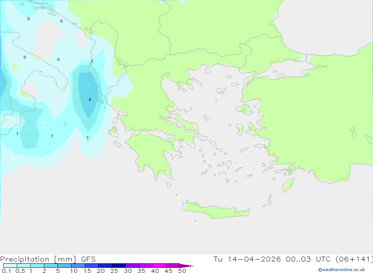Click legend label '10'
Viewport: 373px width, 273px height.
[x=74, y=271]
